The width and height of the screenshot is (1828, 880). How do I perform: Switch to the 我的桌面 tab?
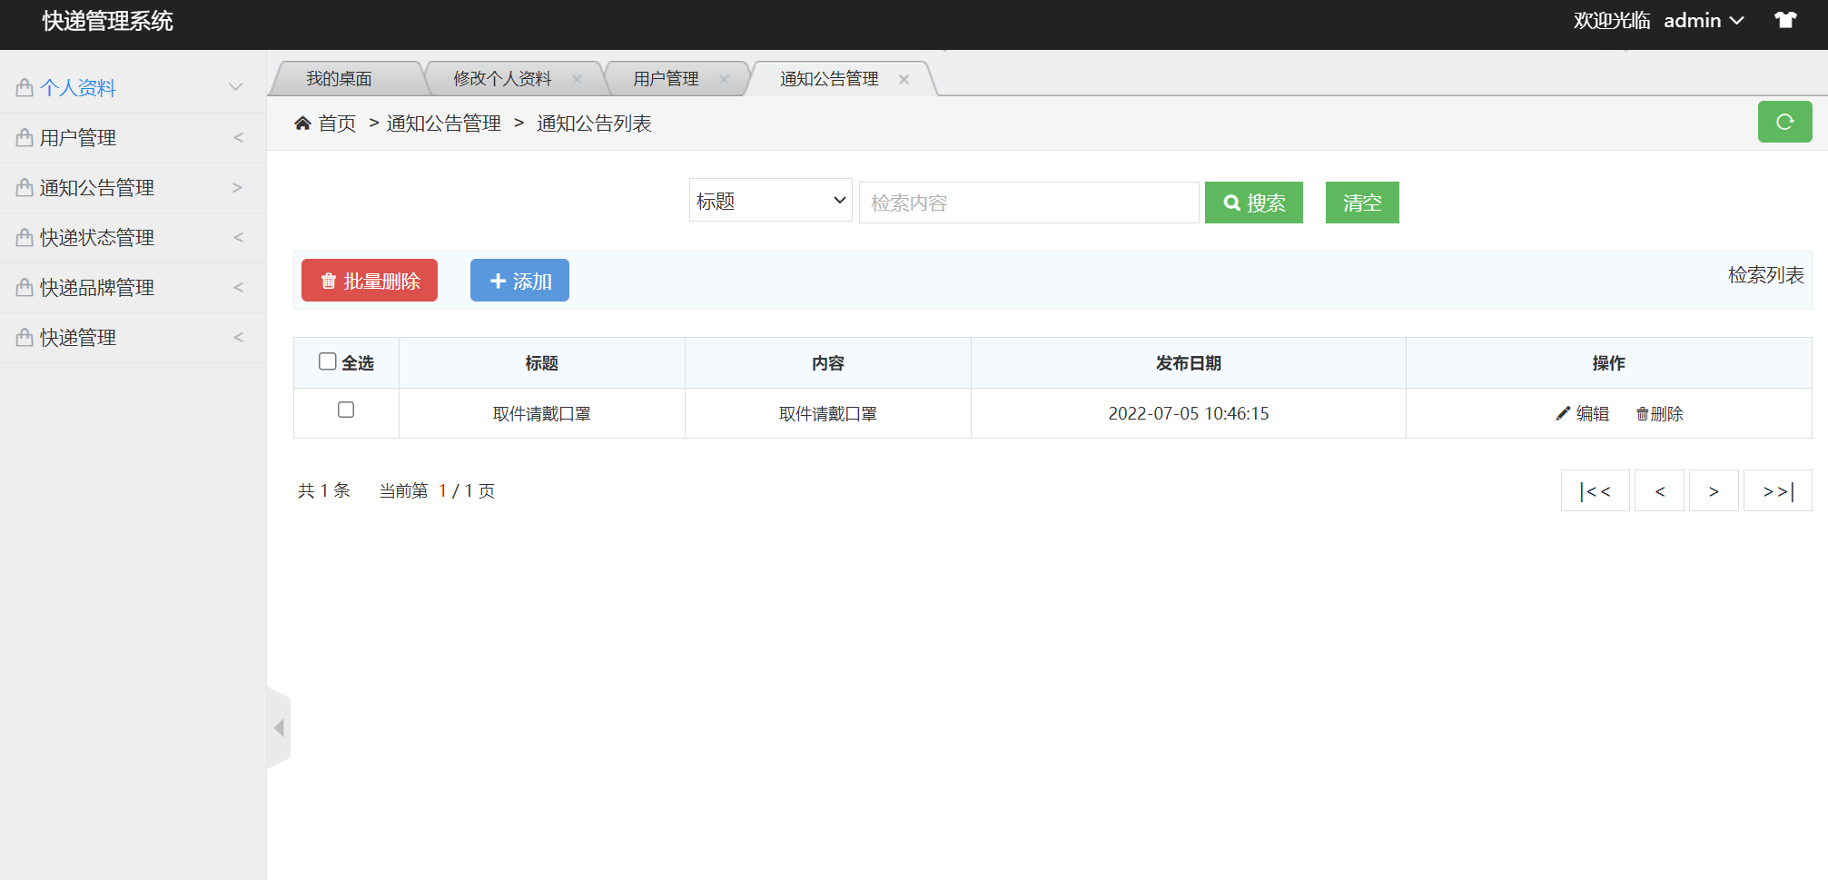pos(341,78)
